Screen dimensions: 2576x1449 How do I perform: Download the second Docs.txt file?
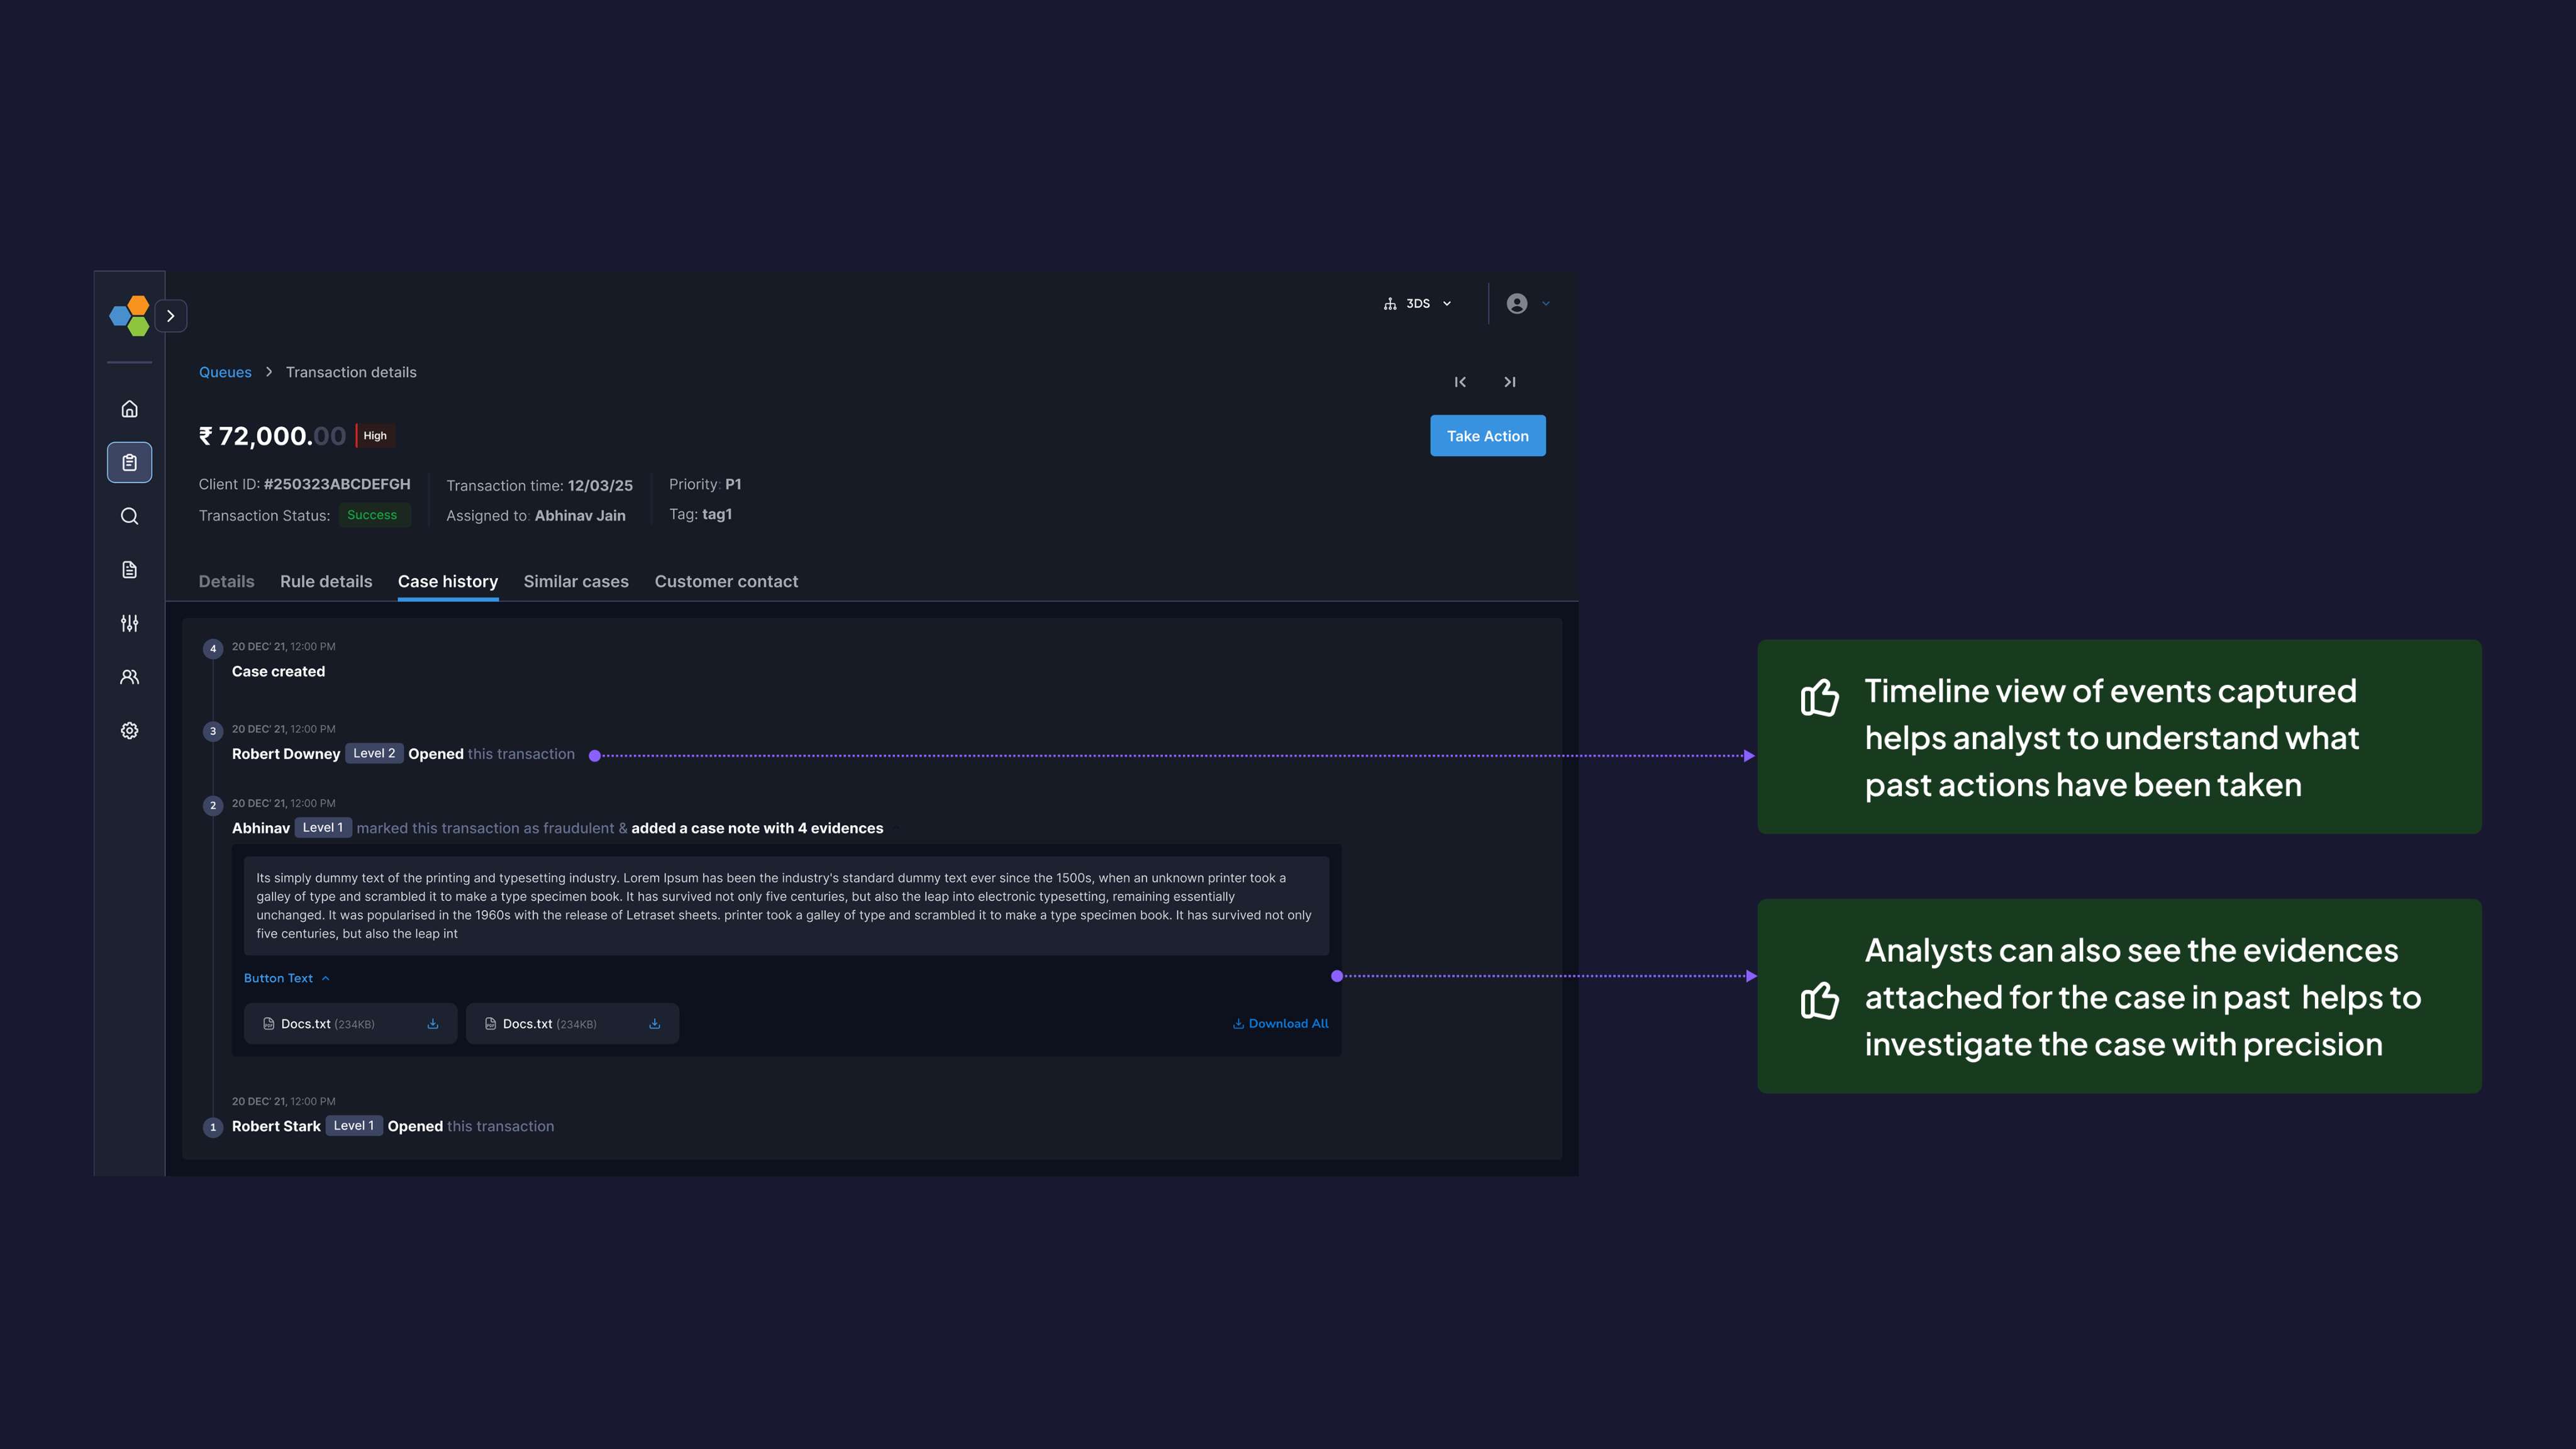[x=655, y=1024]
